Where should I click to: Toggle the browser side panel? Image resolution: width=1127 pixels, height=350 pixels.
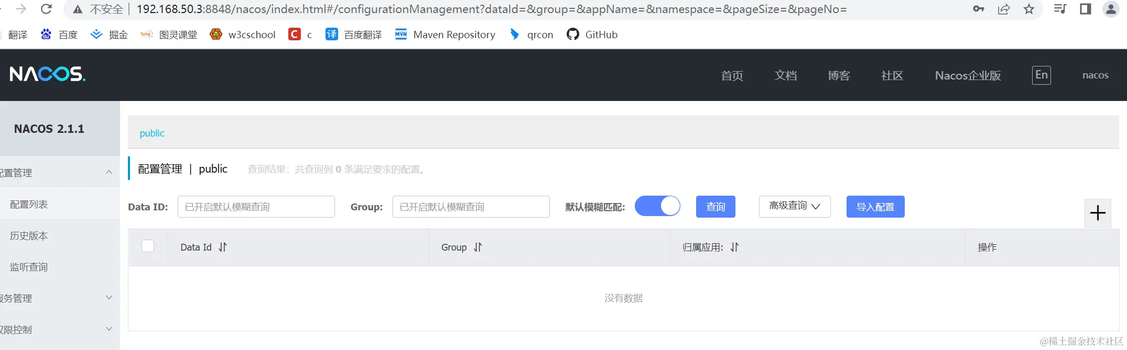1086,9
